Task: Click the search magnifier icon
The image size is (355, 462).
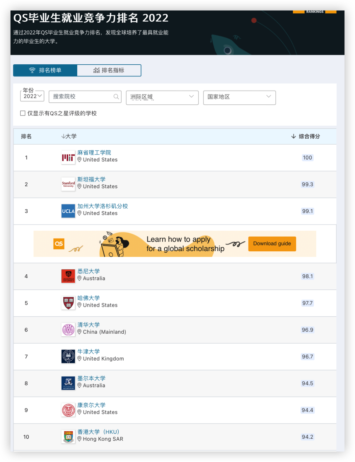Action: 116,96
